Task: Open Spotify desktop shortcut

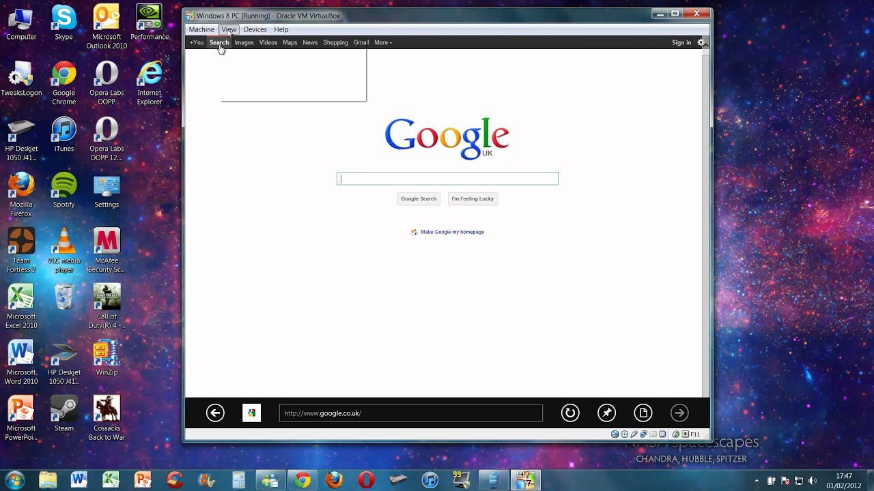Action: (64, 190)
